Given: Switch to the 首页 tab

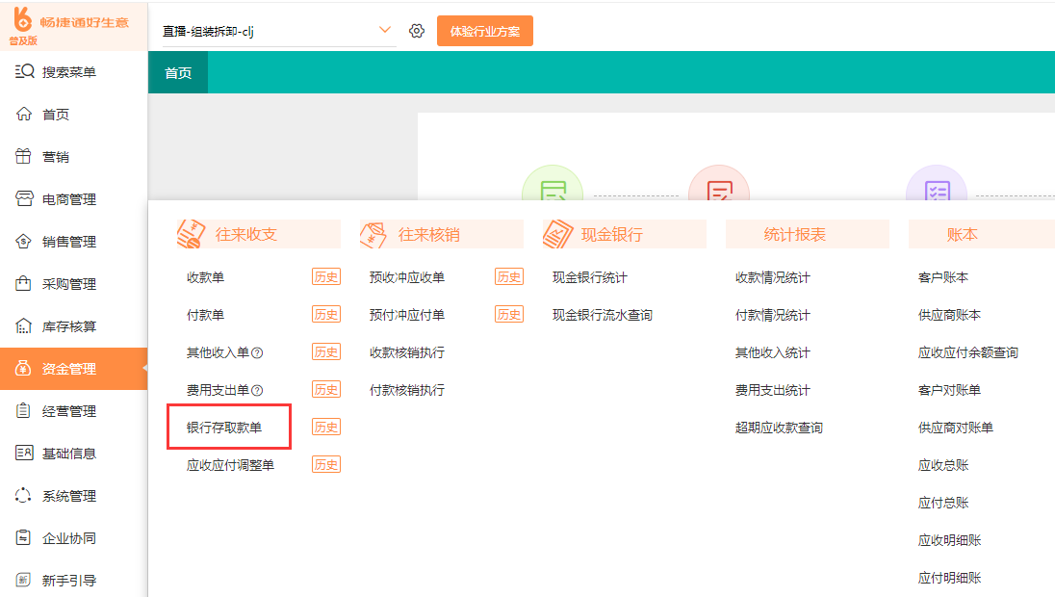Looking at the screenshot, I should pyautogui.click(x=178, y=73).
